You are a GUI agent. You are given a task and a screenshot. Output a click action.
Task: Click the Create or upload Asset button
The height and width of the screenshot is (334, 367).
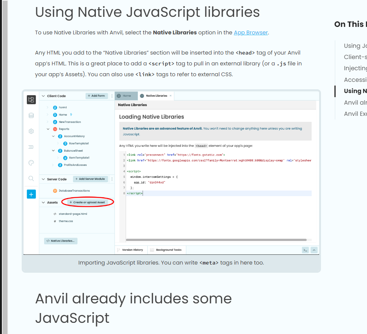[x=87, y=202]
